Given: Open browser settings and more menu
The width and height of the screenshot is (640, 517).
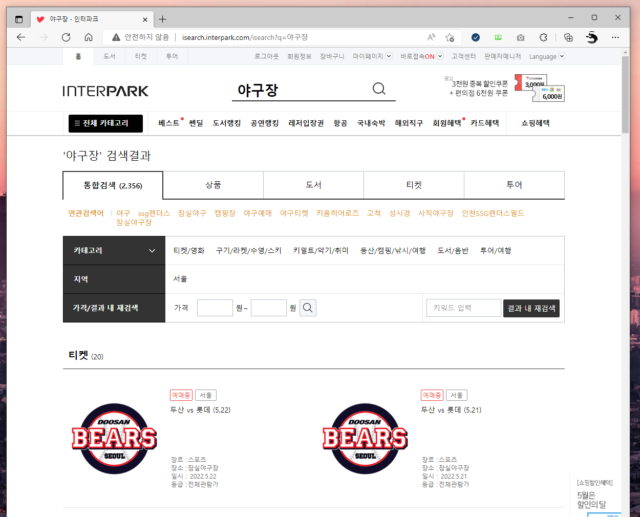Looking at the screenshot, I should tap(615, 37).
